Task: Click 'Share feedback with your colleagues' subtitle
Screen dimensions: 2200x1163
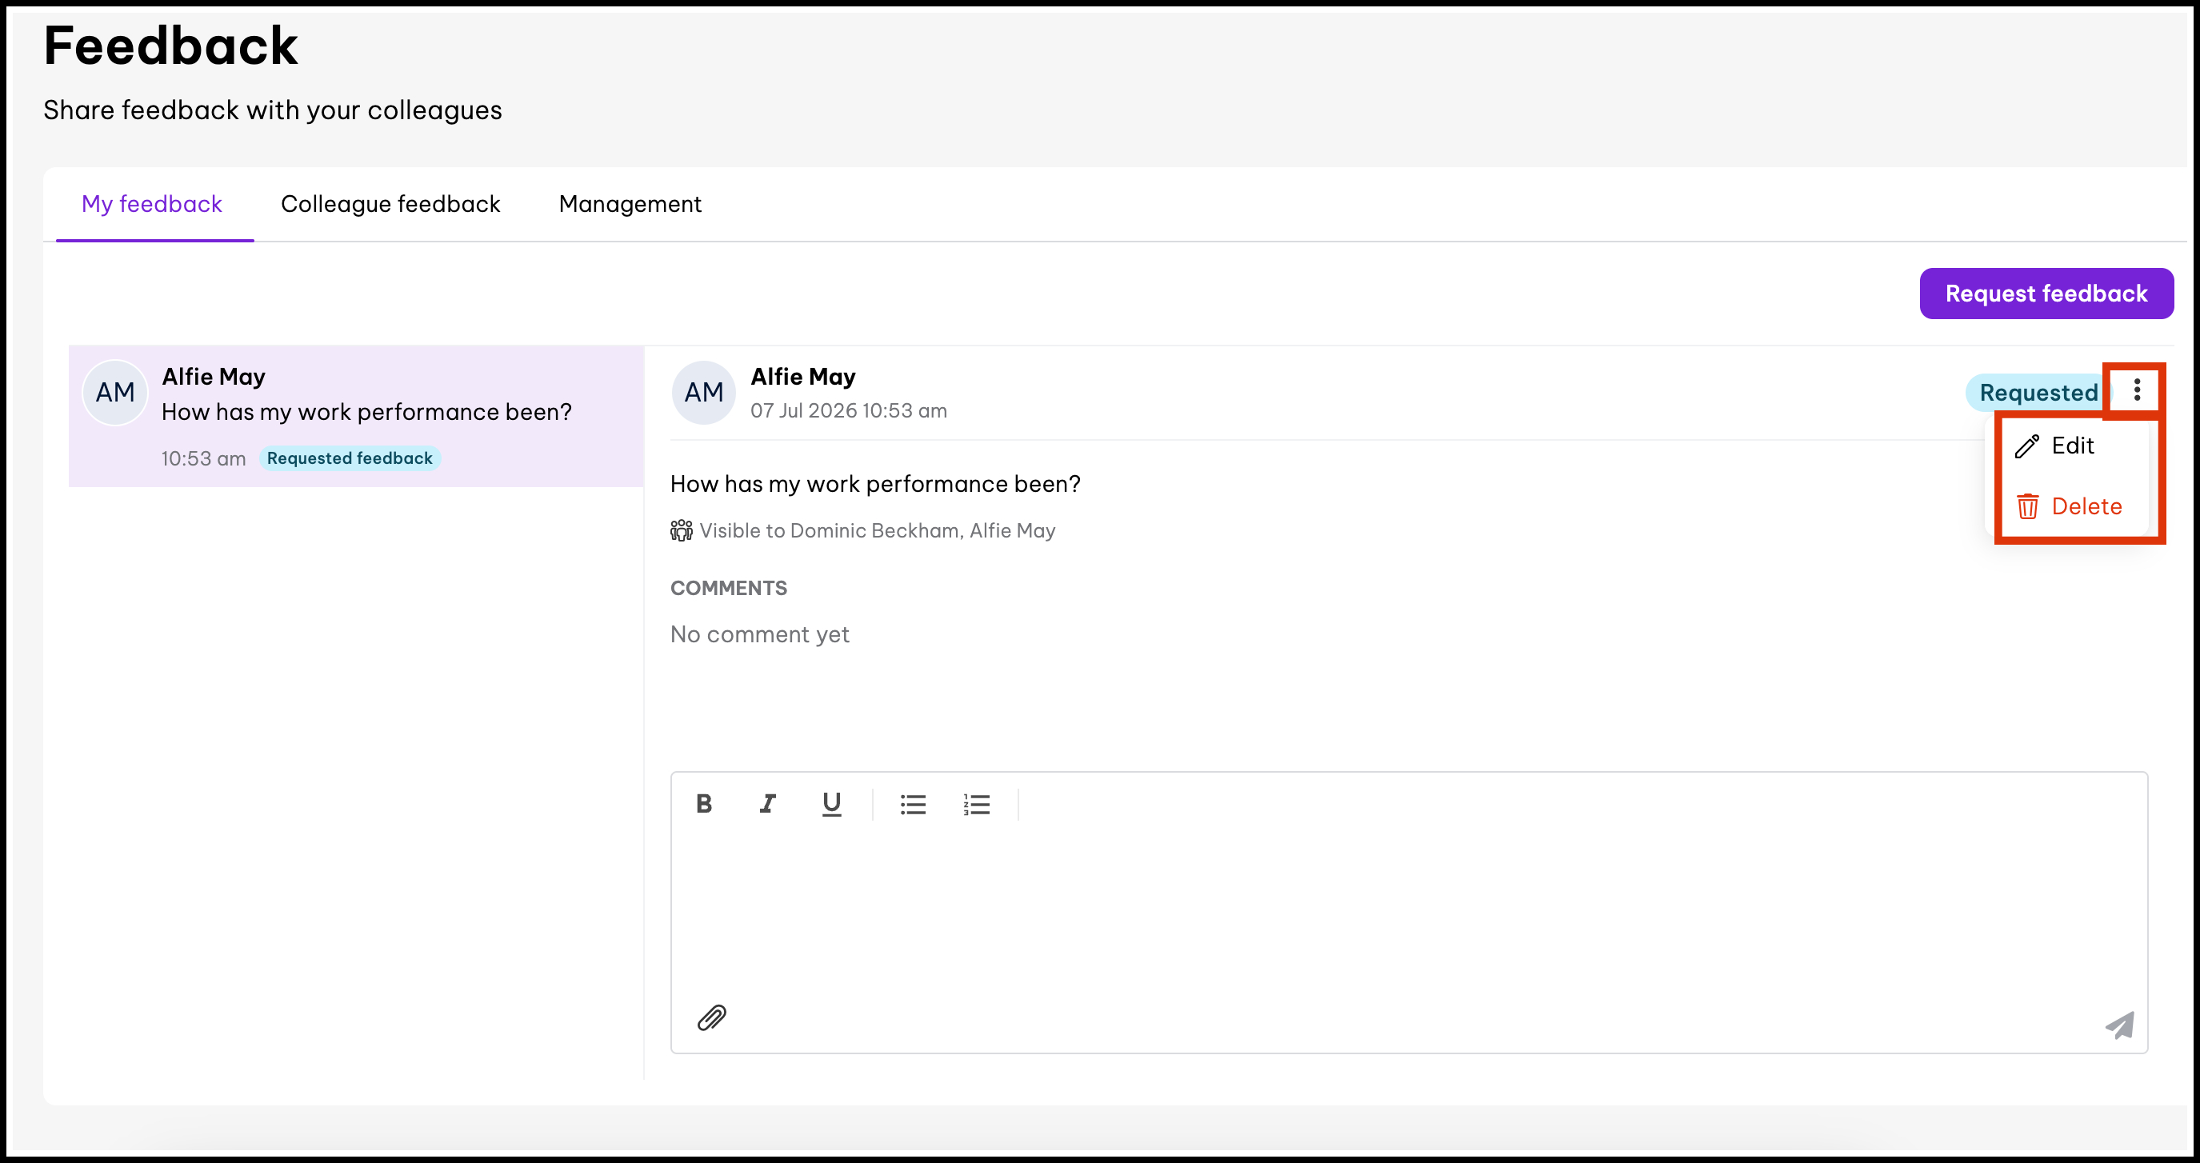Action: (x=273, y=110)
